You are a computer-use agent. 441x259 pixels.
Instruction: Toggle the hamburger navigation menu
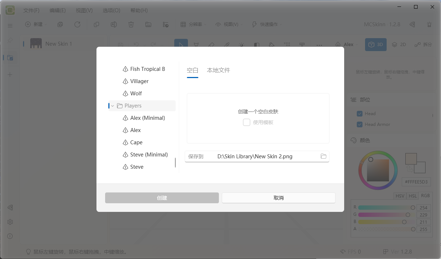[x=10, y=26]
